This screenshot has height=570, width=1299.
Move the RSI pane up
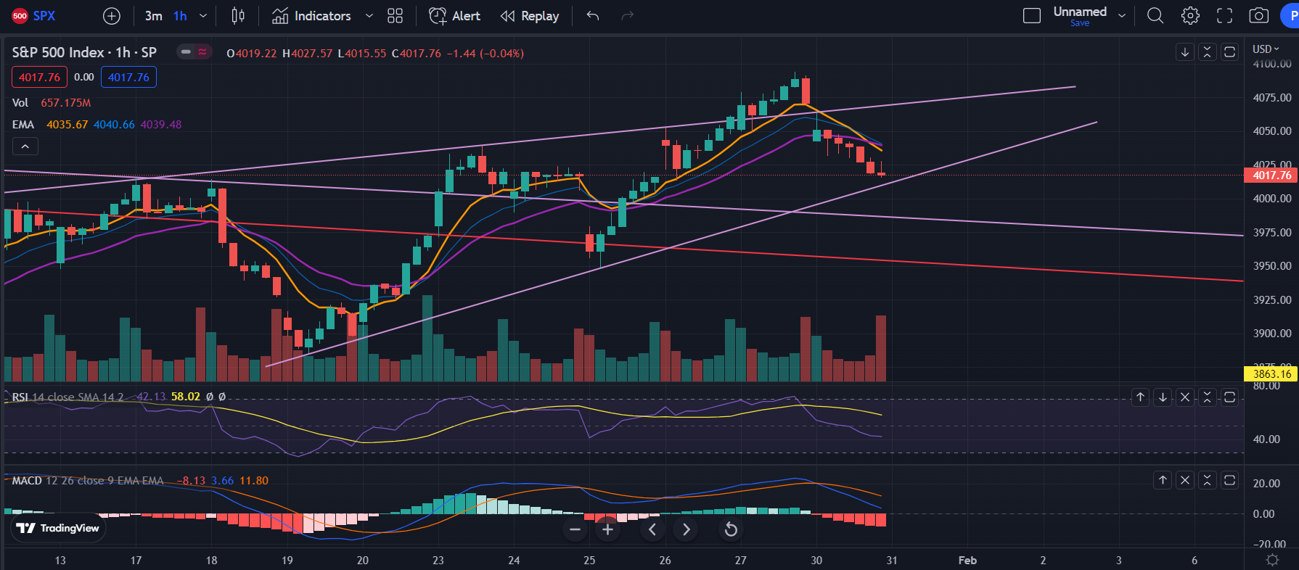(x=1141, y=397)
